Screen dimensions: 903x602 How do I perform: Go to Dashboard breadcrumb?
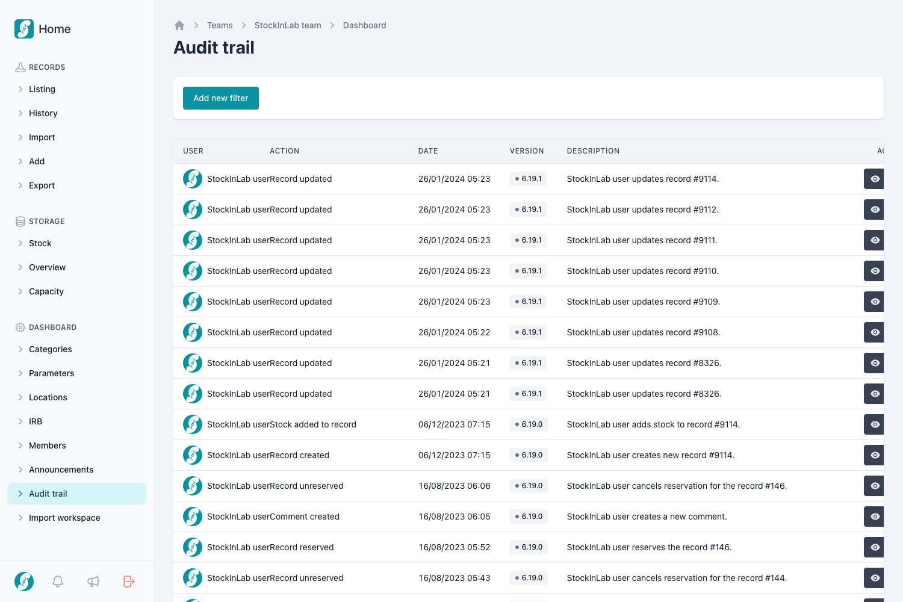point(365,25)
